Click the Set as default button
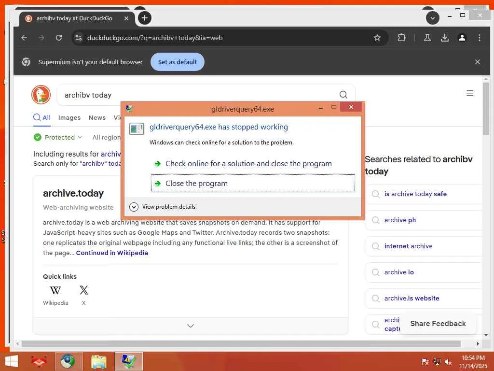The height and width of the screenshot is (371, 494). point(178,62)
